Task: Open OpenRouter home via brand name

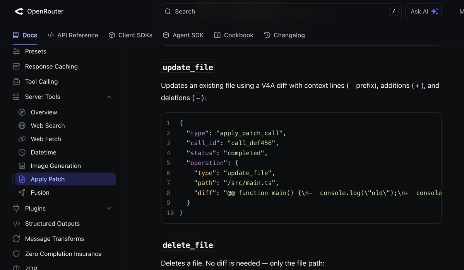Action: tap(45, 12)
